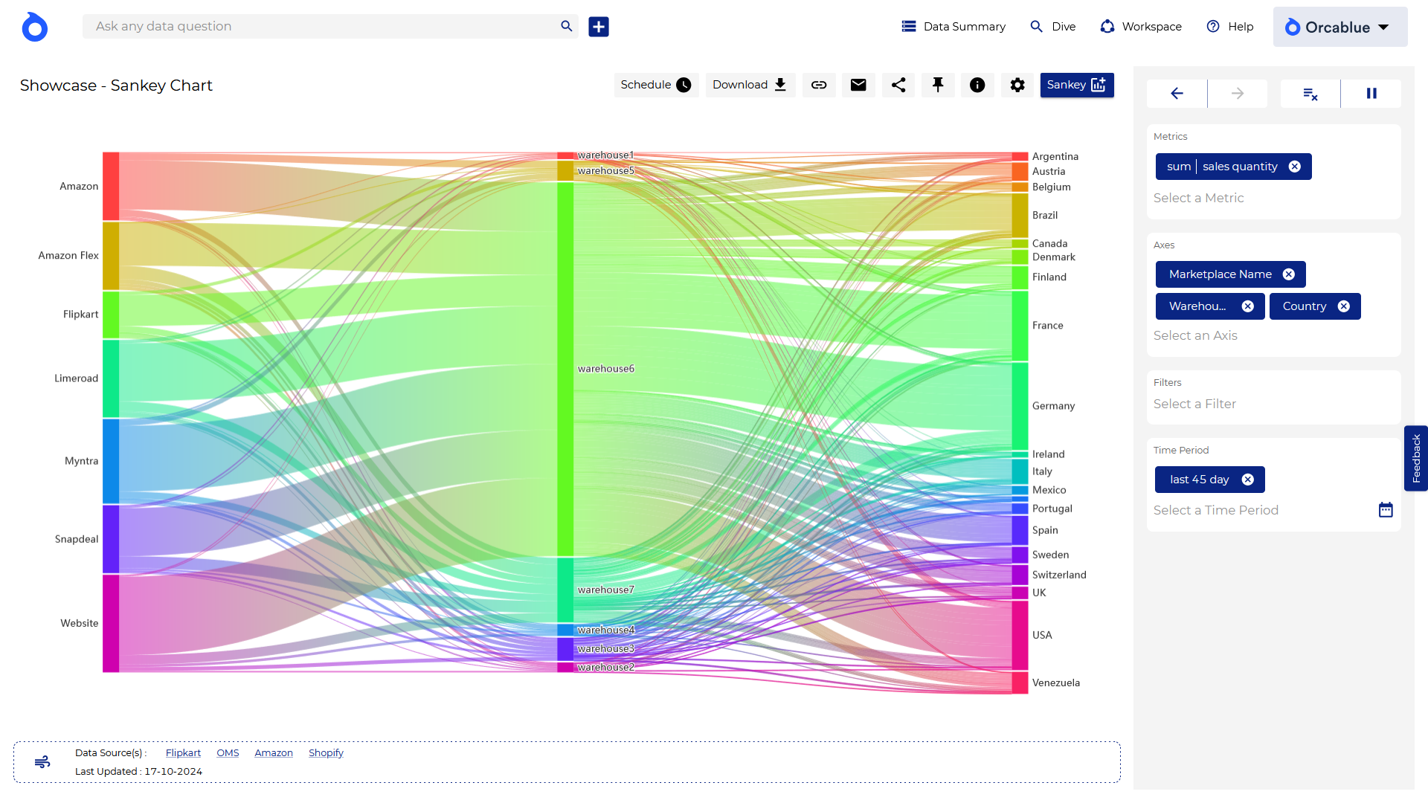1428x803 pixels.
Task: Open chart settings gear icon
Action: [x=1017, y=85]
